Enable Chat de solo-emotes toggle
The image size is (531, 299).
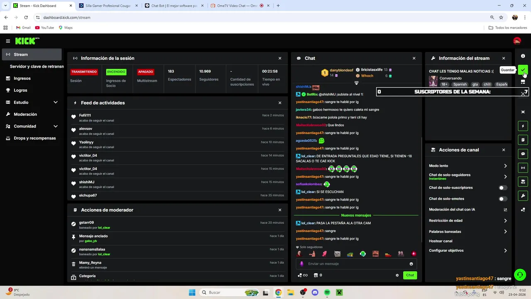point(503,199)
